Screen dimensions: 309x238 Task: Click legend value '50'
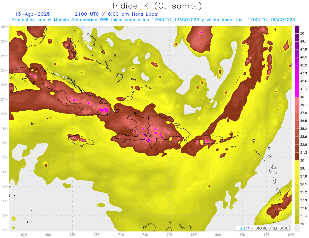point(302,33)
